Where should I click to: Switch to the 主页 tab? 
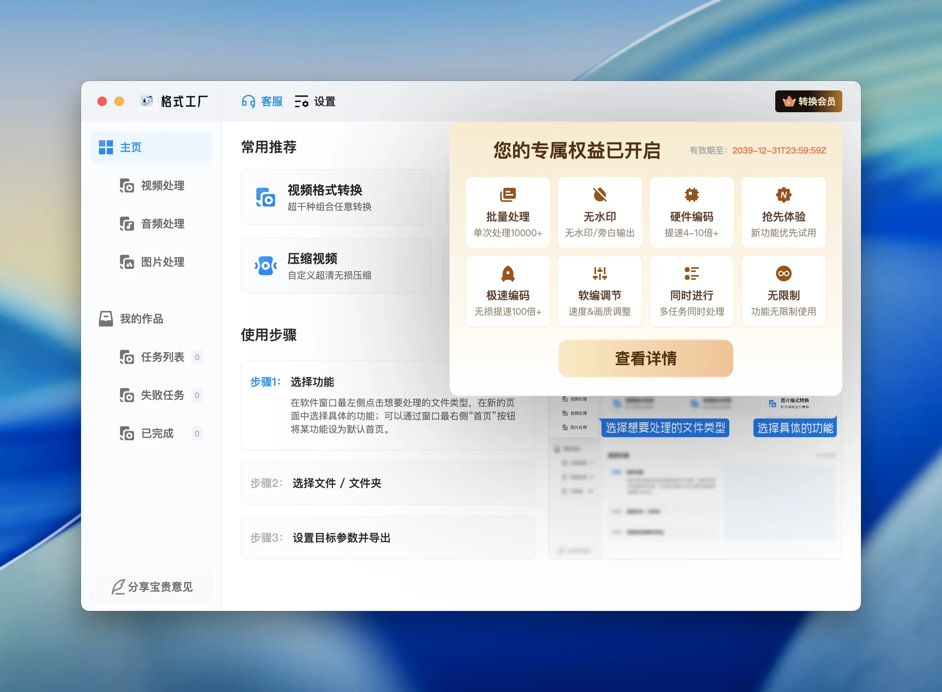(x=130, y=147)
